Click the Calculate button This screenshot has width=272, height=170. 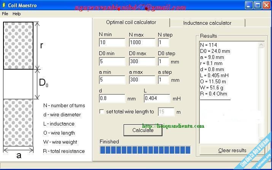(143, 130)
